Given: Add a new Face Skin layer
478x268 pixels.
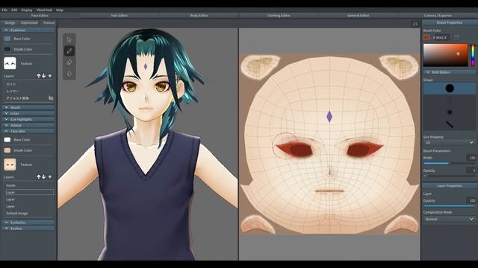Looking at the screenshot, I should (x=50, y=177).
